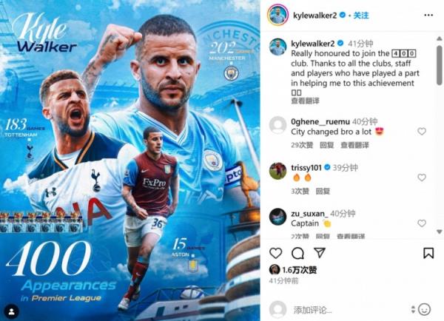444x321 pixels.
Task: Open comments via the speech bubble icon
Action: pos(298,253)
